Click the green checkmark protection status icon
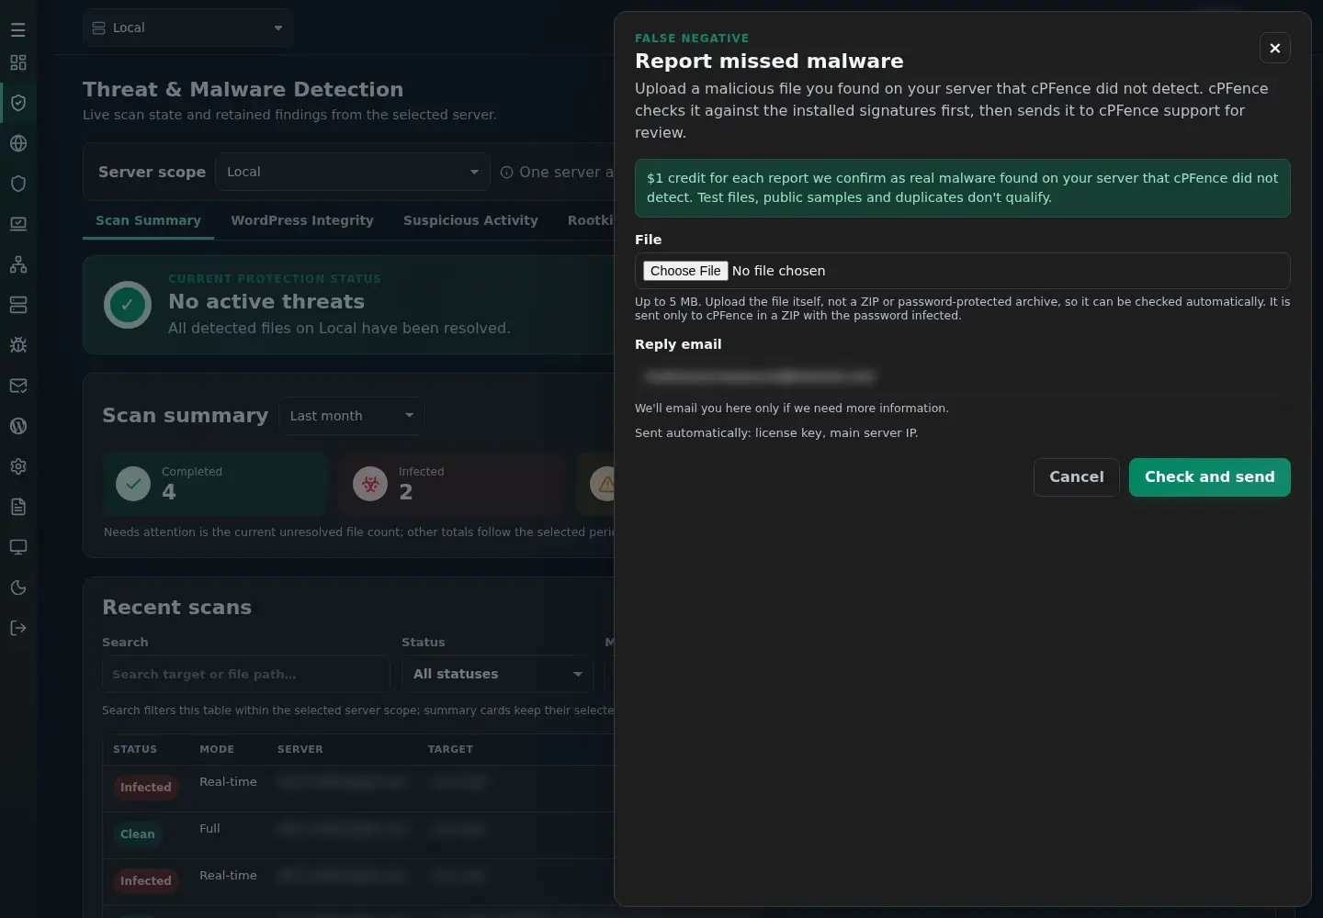 [x=128, y=305]
